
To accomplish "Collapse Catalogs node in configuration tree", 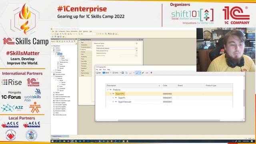I will coord(52,52).
